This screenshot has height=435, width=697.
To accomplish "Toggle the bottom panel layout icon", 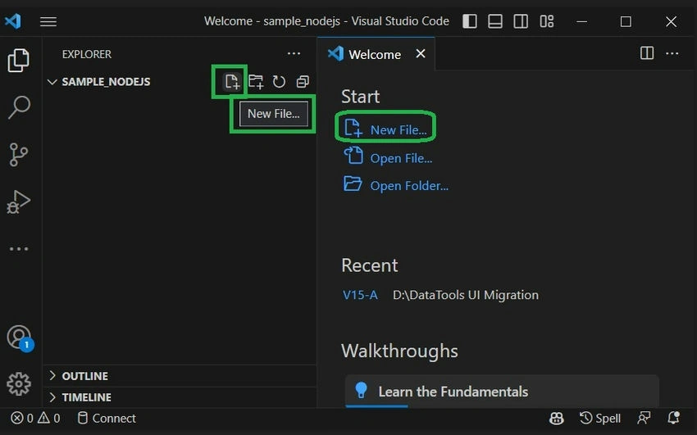I will tap(494, 21).
